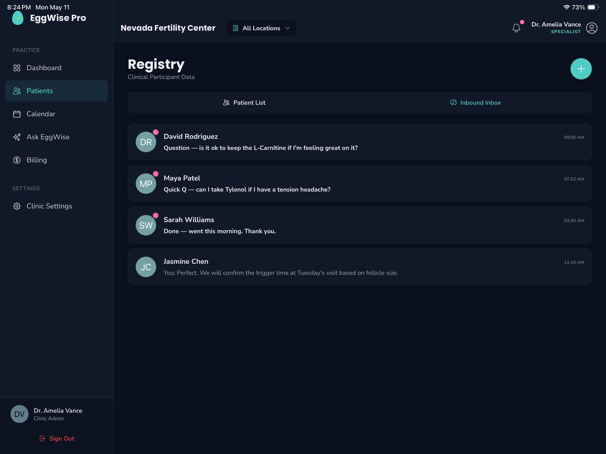Check the battery status icon
The width and height of the screenshot is (606, 454).
[593, 7]
